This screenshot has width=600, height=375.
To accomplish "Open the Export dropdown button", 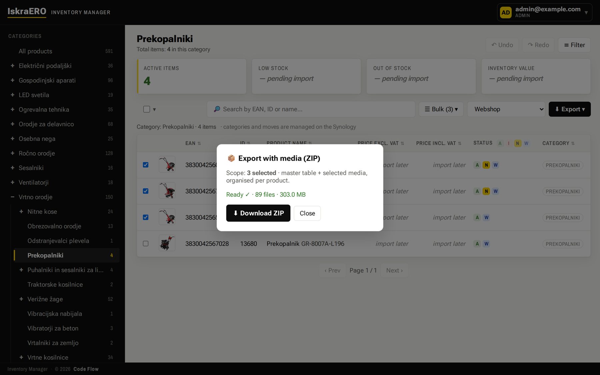I will click(x=570, y=109).
